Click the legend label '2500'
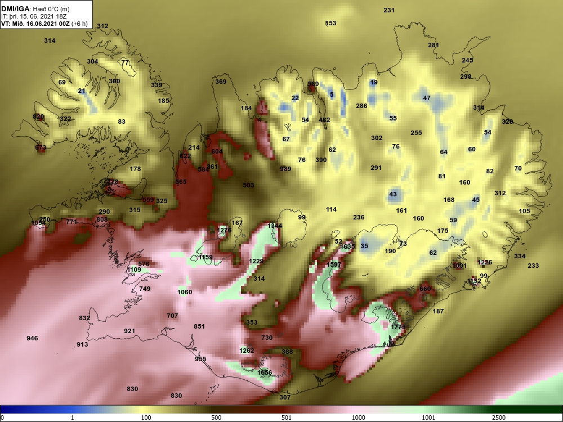 [498, 417]
